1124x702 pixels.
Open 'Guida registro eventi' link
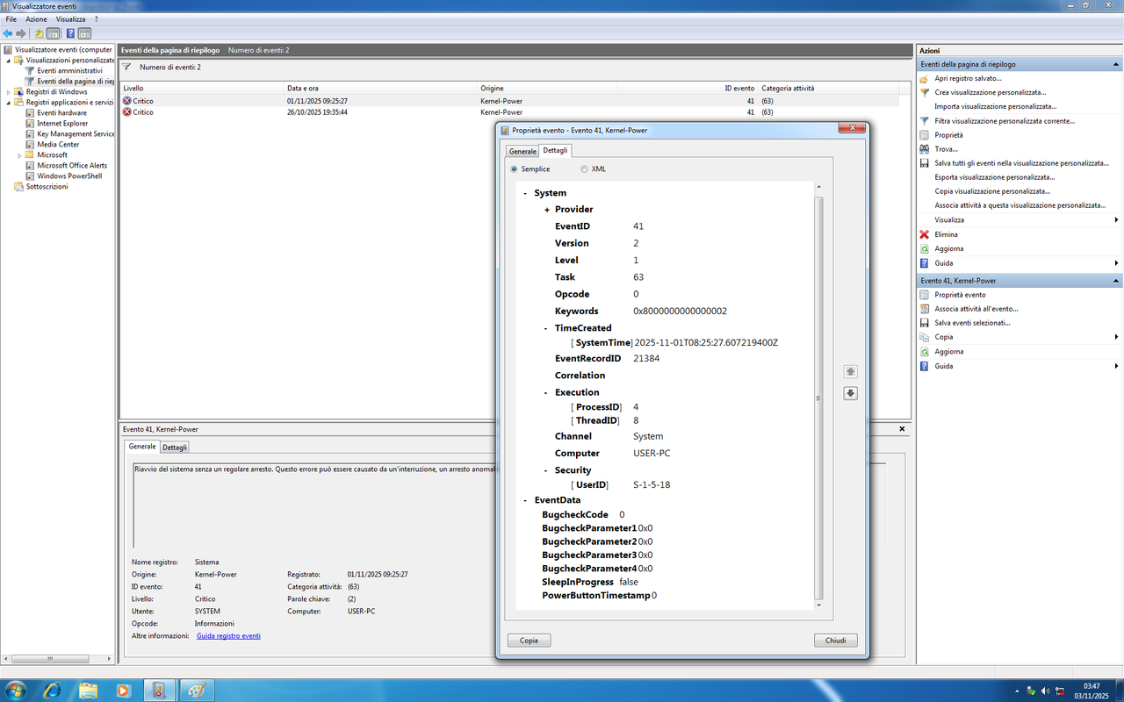(228, 635)
